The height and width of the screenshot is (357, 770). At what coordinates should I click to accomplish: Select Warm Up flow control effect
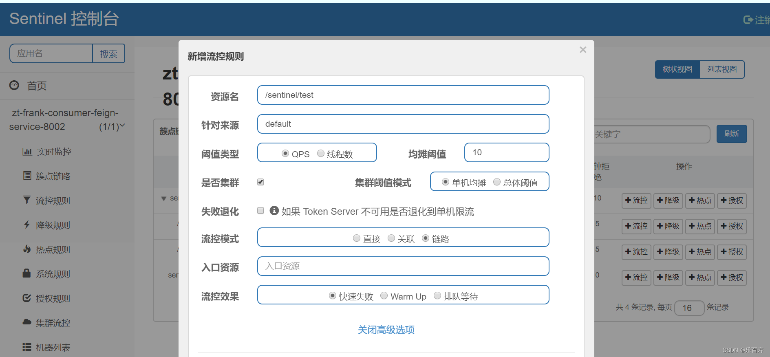coord(384,296)
